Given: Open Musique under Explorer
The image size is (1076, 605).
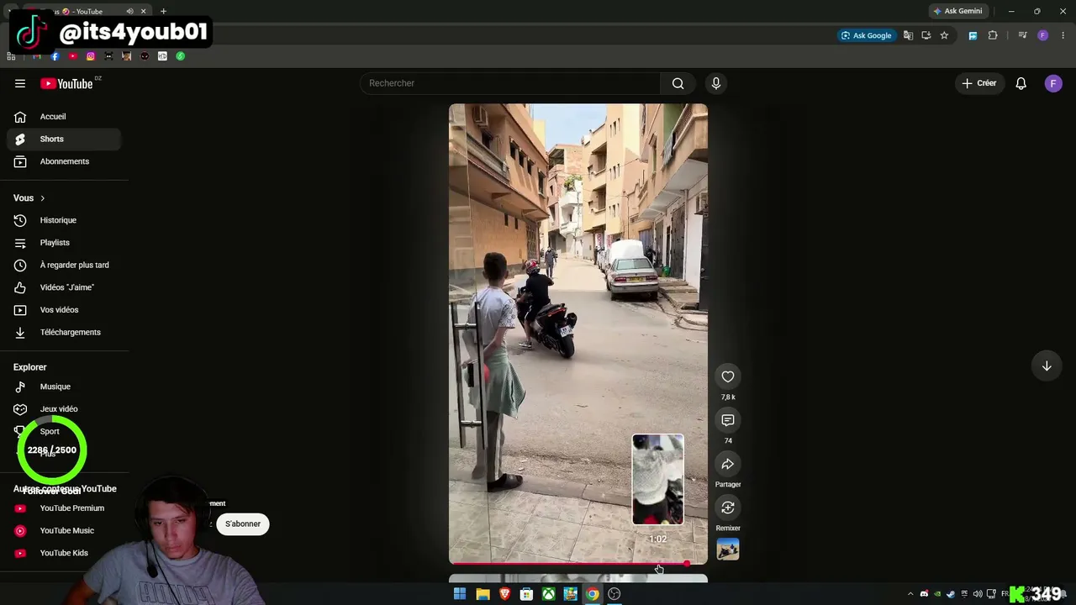Looking at the screenshot, I should point(64,387).
